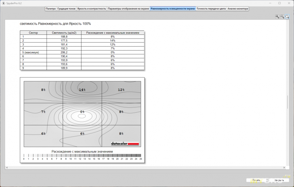Go to the Точность передачи цвета tab

coord(211,8)
